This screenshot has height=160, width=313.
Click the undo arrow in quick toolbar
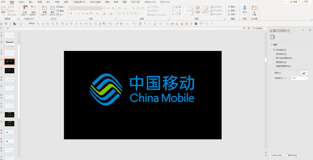point(201,24)
